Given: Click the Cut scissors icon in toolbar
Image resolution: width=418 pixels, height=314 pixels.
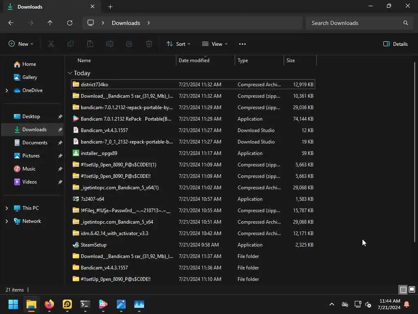Looking at the screenshot, I should coord(51,44).
